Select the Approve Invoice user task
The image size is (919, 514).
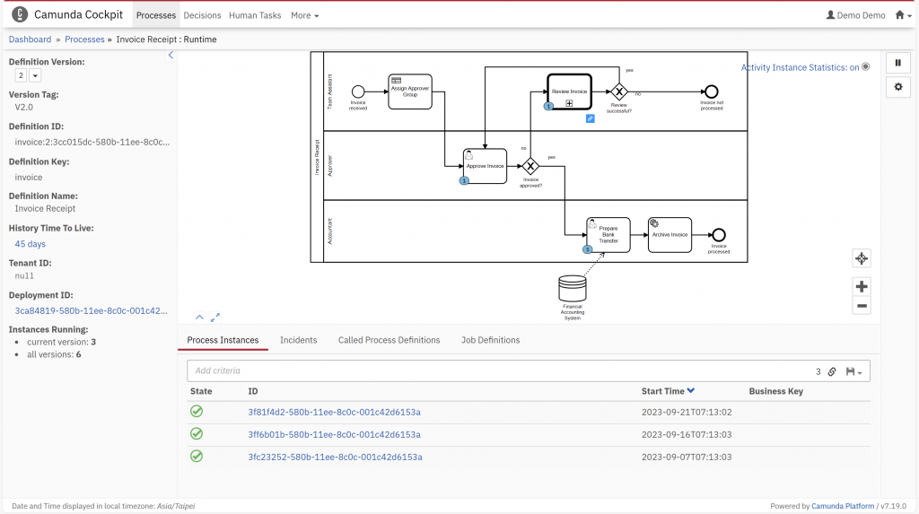coord(485,166)
